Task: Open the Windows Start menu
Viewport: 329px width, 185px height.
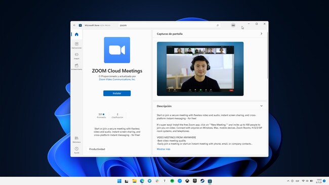Action: (119, 181)
